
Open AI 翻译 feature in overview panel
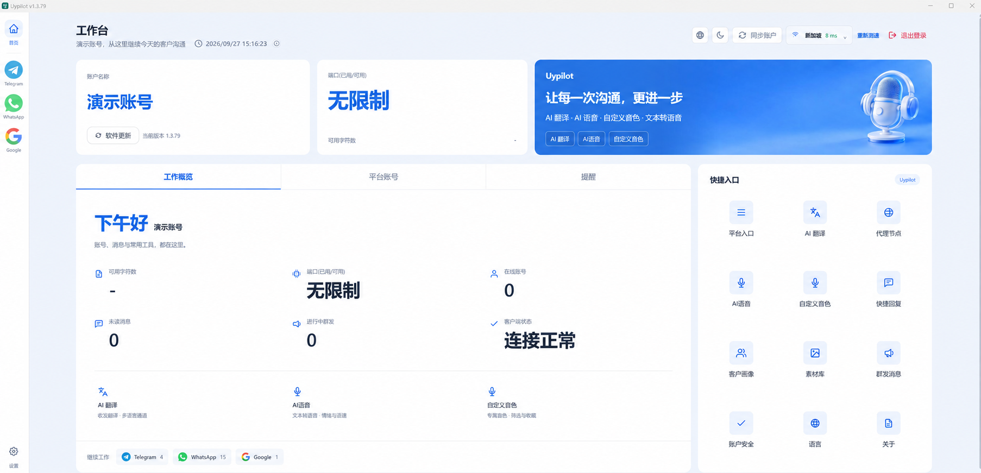[122, 403]
